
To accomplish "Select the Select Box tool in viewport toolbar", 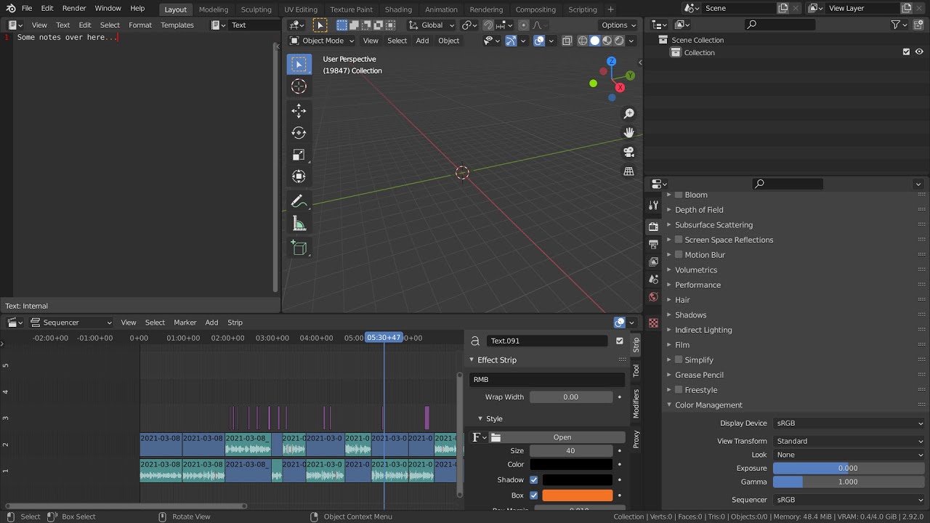I will [299, 64].
